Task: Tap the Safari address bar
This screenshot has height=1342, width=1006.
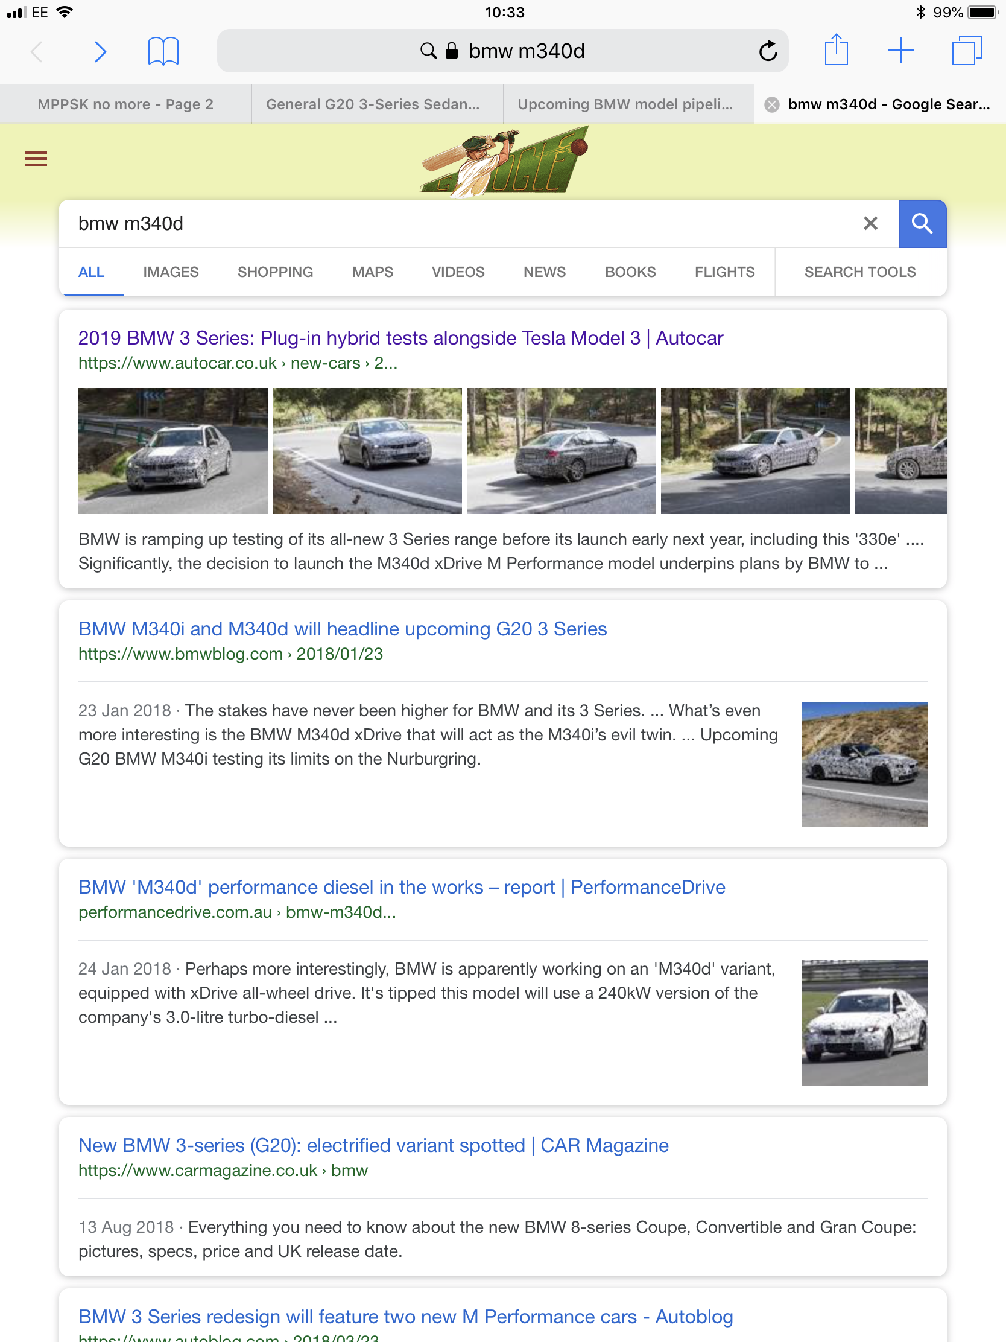Action: click(x=502, y=51)
